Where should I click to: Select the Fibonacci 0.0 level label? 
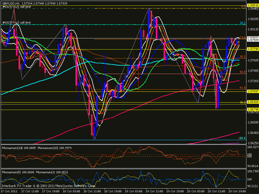click(x=244, y=7)
